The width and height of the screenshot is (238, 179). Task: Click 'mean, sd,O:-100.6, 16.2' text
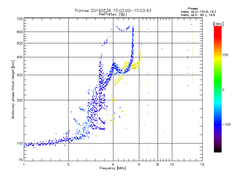click(x=198, y=12)
